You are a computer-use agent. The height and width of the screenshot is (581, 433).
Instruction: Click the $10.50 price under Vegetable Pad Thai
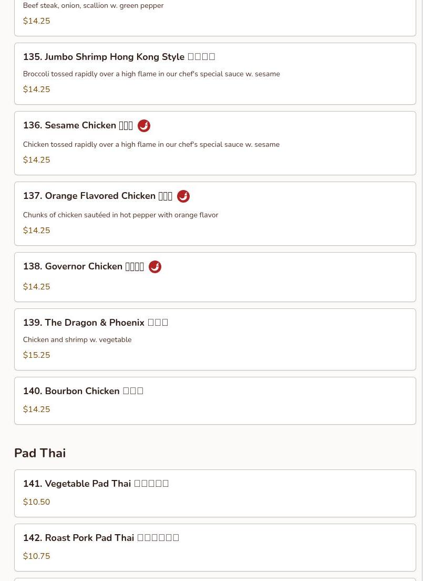[36, 502]
